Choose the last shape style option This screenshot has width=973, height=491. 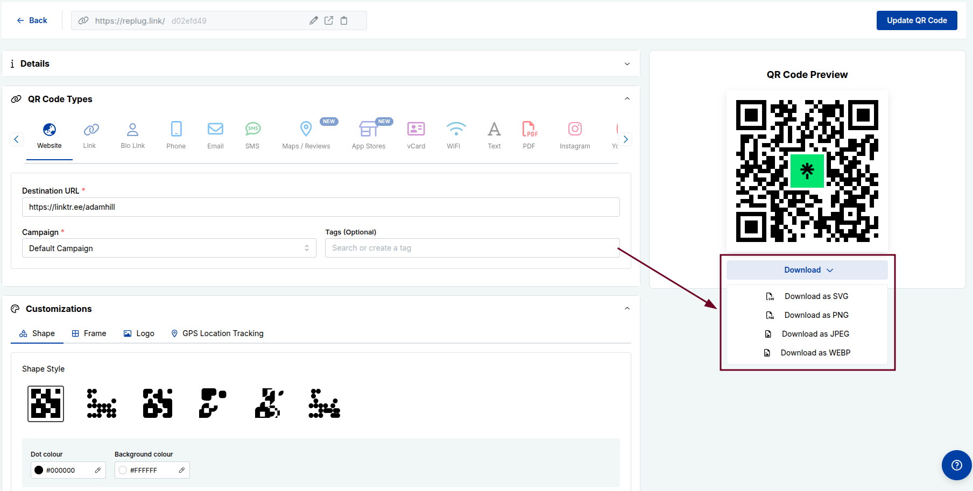[x=324, y=404]
